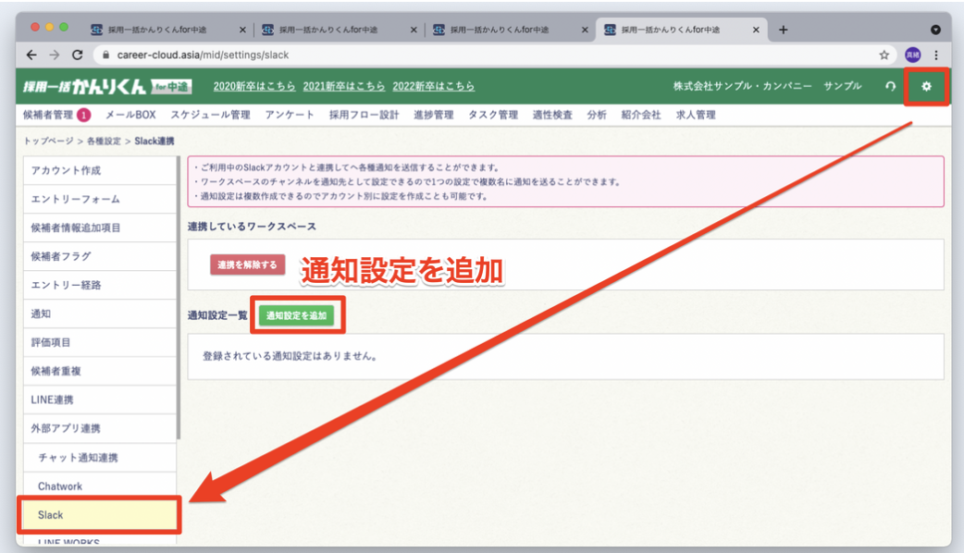Close the first browser tab
This screenshot has height=553, width=964.
point(242,30)
